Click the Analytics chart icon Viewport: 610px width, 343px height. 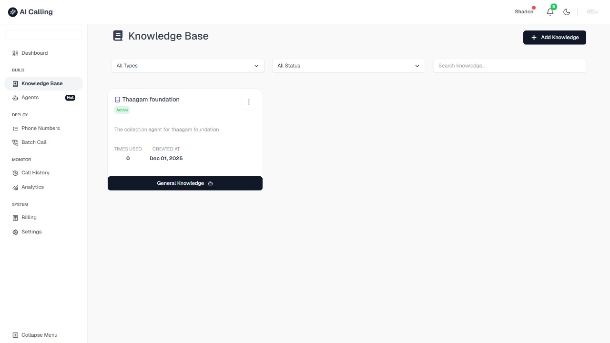point(15,187)
